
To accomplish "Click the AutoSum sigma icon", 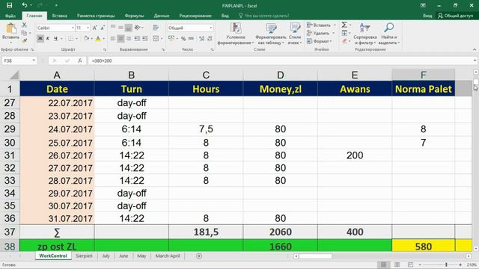I will click(x=344, y=25).
